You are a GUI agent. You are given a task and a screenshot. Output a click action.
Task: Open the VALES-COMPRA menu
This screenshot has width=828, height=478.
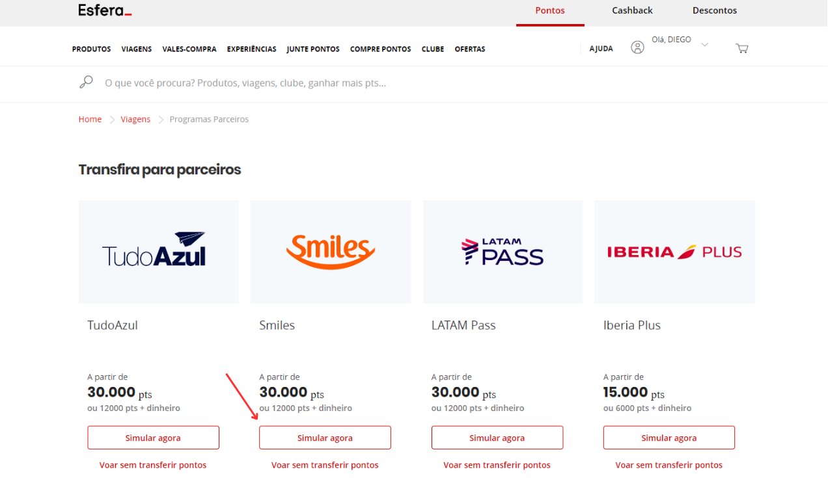[x=189, y=49]
